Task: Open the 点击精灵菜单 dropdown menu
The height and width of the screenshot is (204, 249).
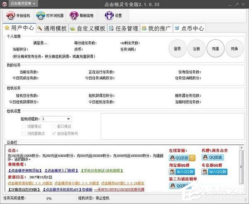Action: (23, 3)
